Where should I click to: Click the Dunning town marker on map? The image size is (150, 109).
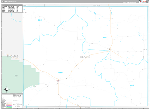tap(58, 80)
